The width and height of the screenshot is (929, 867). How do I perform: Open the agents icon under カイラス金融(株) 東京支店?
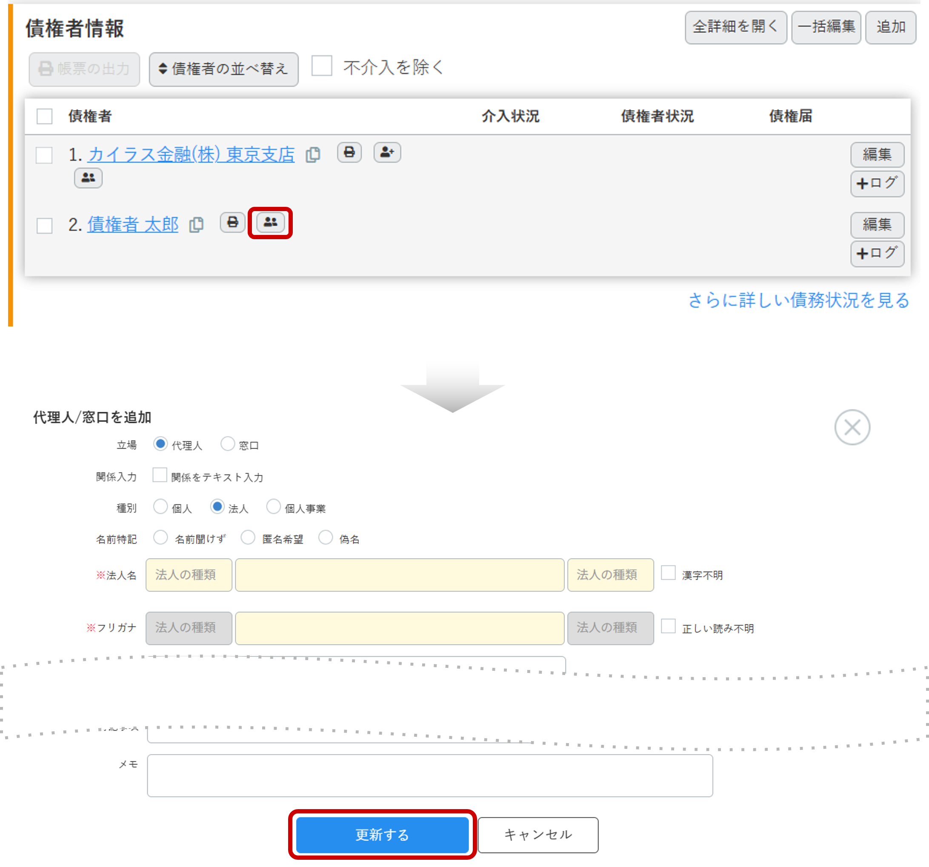(x=88, y=177)
